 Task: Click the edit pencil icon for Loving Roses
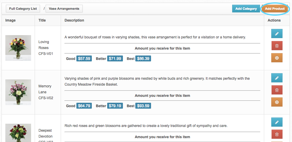(x=277, y=34)
